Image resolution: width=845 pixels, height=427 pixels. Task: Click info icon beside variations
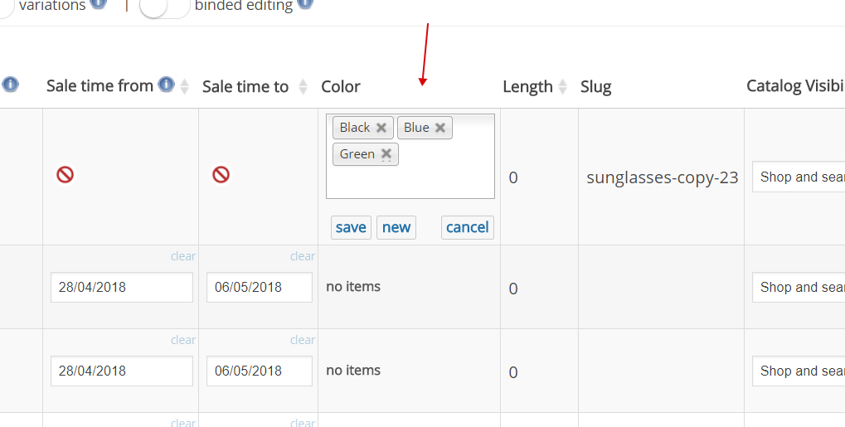tap(99, 4)
